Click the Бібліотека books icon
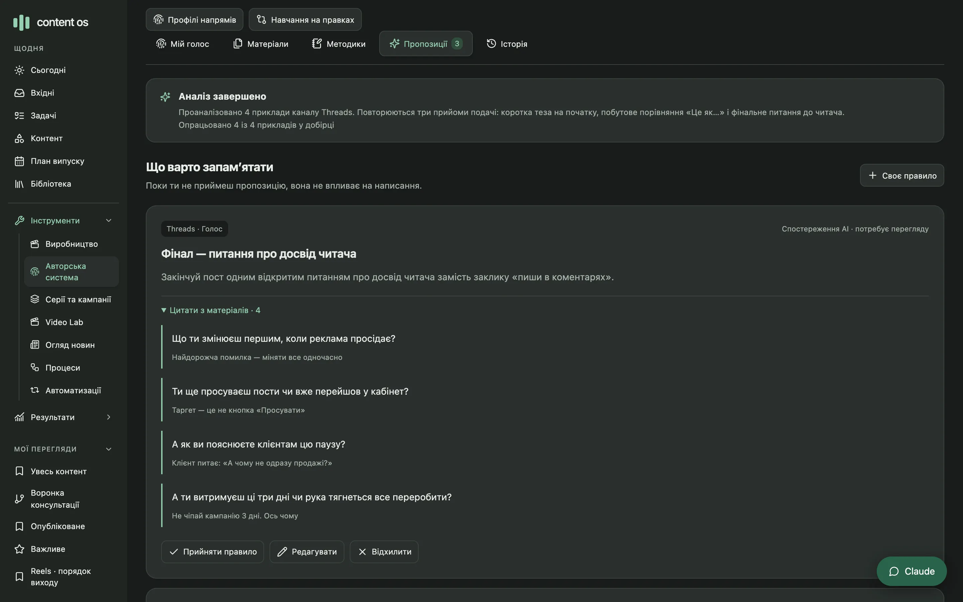 [19, 184]
